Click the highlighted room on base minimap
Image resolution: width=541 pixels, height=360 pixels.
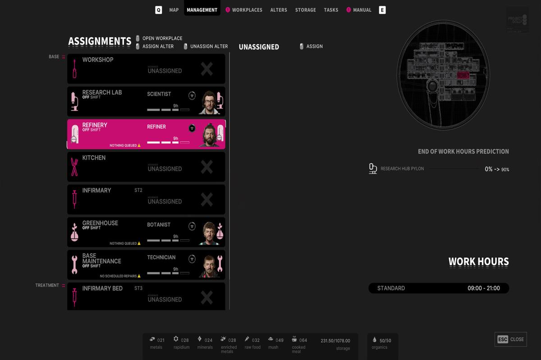[463, 75]
